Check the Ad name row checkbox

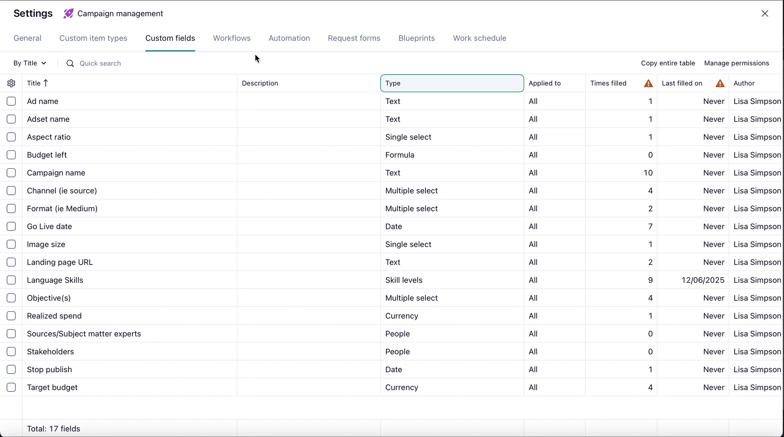click(x=11, y=101)
